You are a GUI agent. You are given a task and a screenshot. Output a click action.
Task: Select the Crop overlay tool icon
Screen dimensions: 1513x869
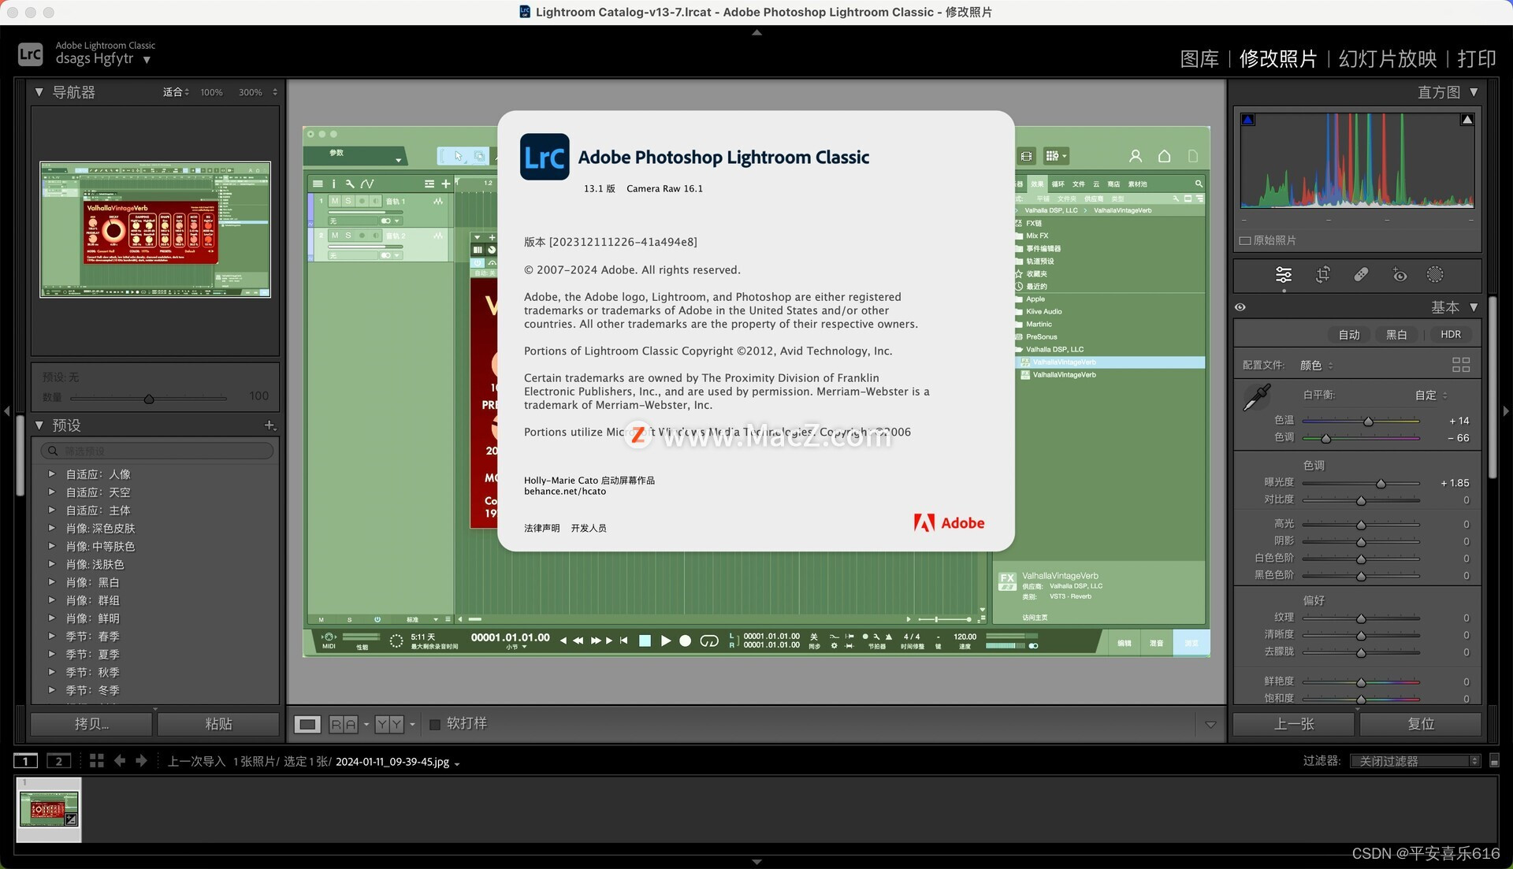(x=1322, y=274)
